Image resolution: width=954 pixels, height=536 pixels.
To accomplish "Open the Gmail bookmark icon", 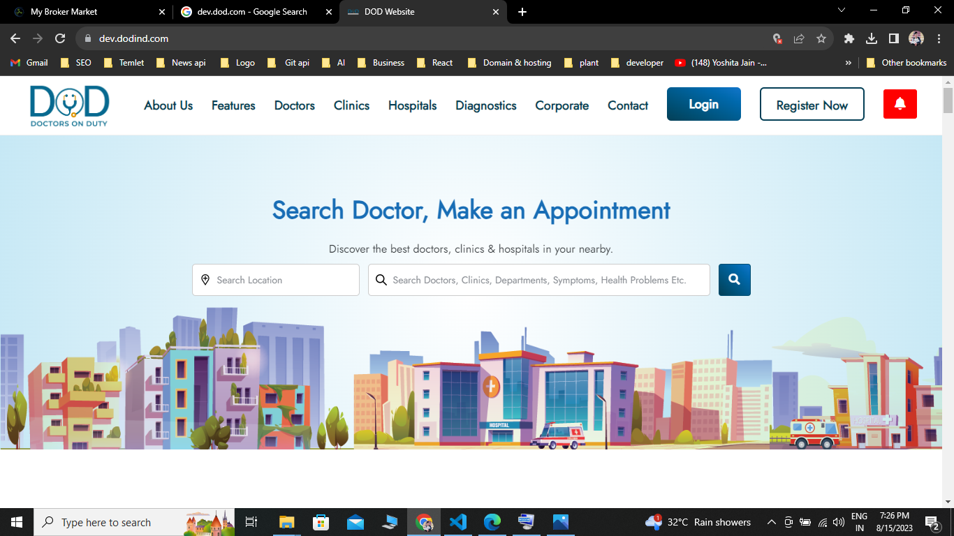I will (x=28, y=62).
